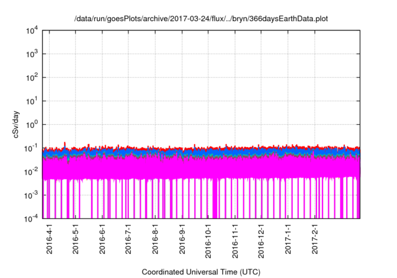Click the 10^0 y-axis tick label
This screenshot has width=397, height=278.
pos(33,124)
